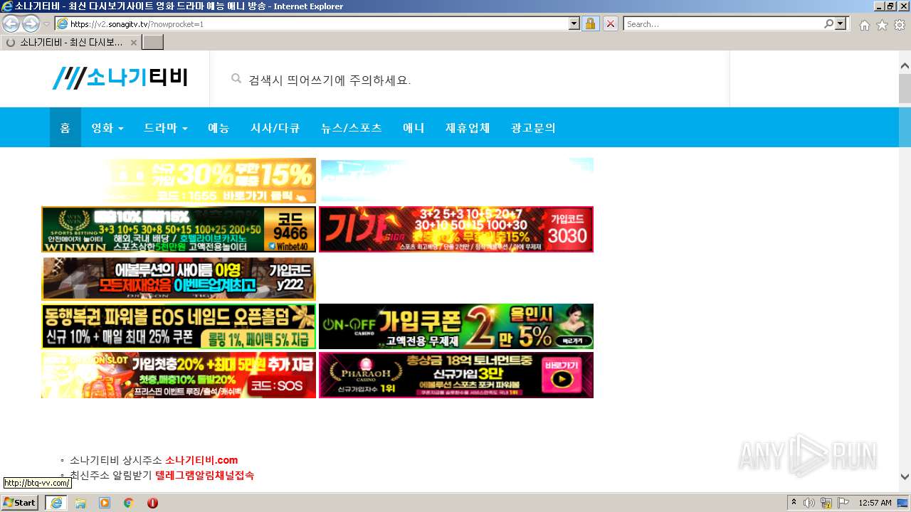Click the site search magnifier icon
The image size is (911, 512).
[236, 79]
